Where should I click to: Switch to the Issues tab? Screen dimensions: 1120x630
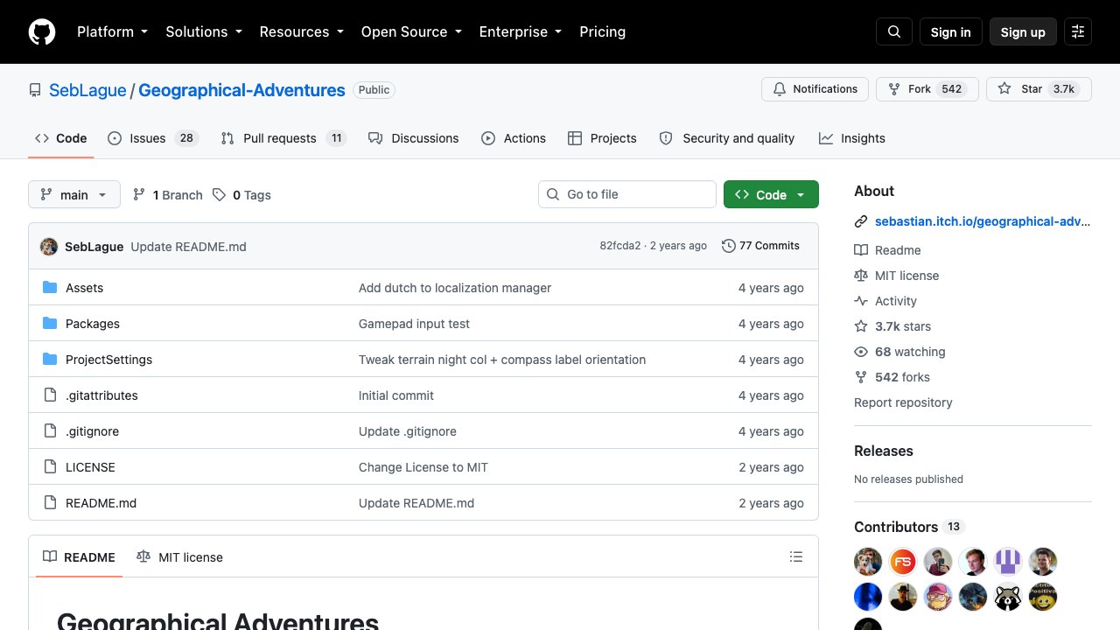pyautogui.click(x=153, y=138)
